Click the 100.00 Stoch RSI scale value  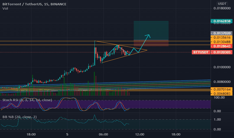(x=219, y=98)
